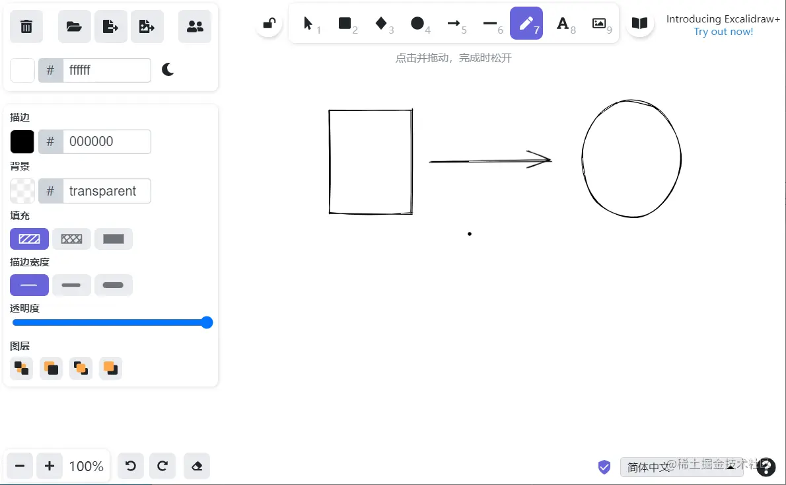Click the opacity slider handle
786x485 pixels.
coord(207,322)
